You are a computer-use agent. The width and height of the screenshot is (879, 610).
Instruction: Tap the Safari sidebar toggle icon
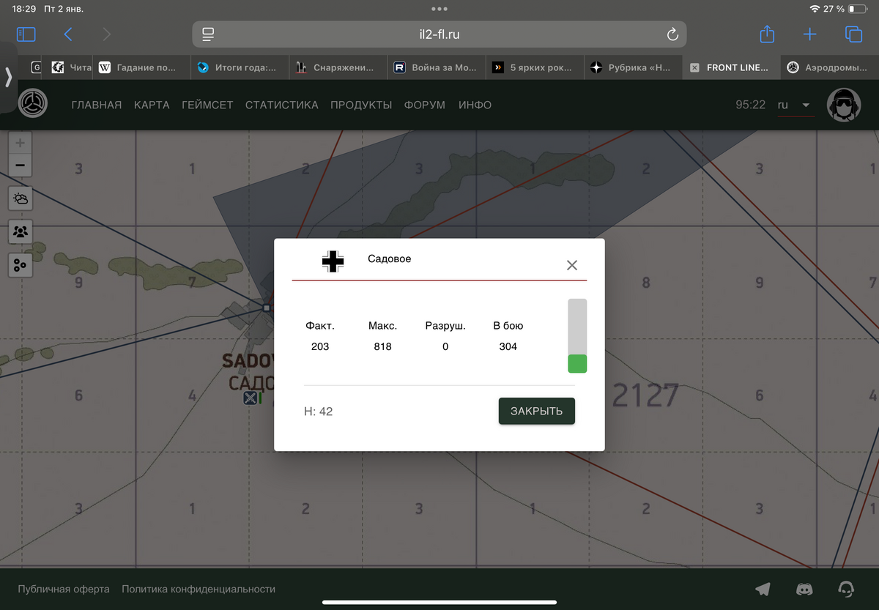pyautogui.click(x=26, y=34)
